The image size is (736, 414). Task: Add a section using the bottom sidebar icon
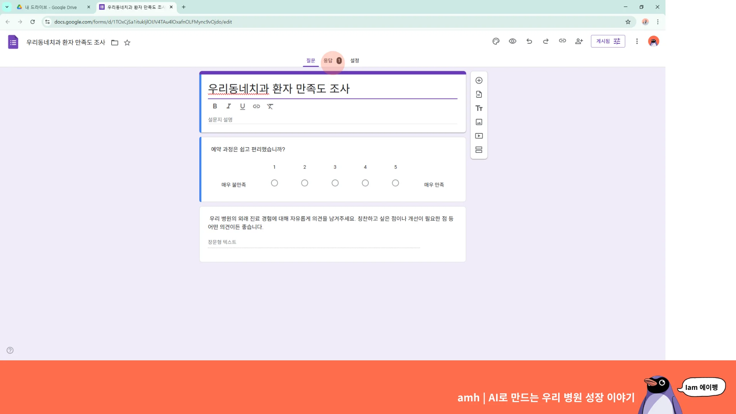(479, 149)
